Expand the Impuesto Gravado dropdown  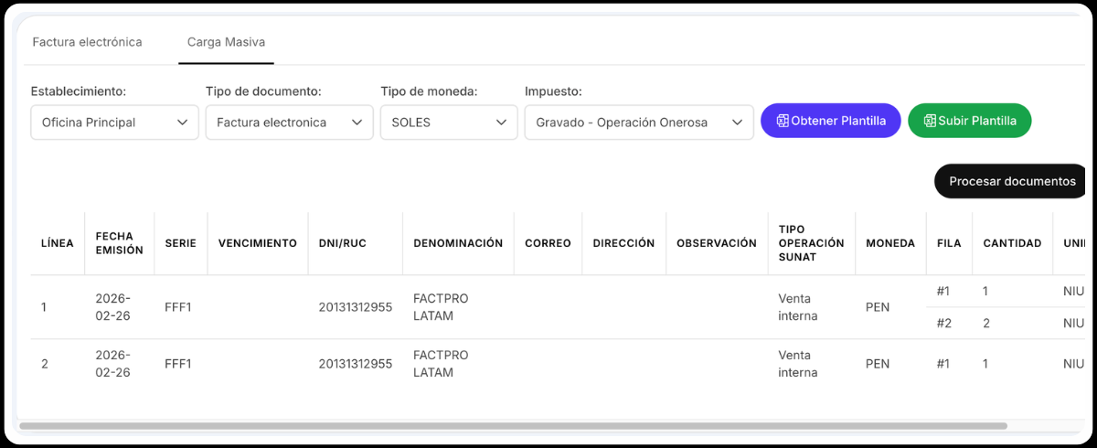click(x=638, y=123)
